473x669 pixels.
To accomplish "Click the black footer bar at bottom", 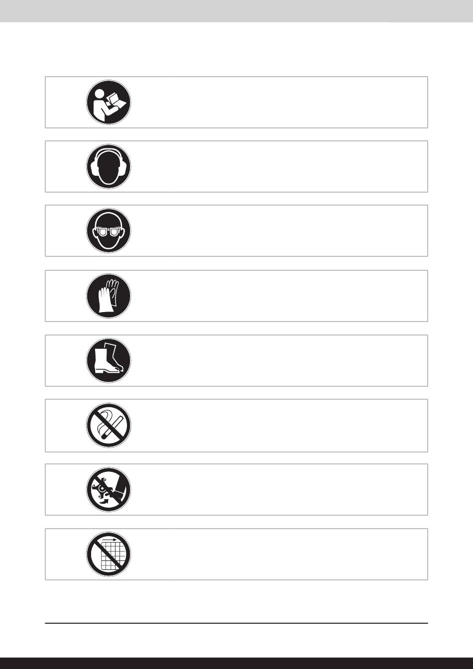I will point(236,663).
